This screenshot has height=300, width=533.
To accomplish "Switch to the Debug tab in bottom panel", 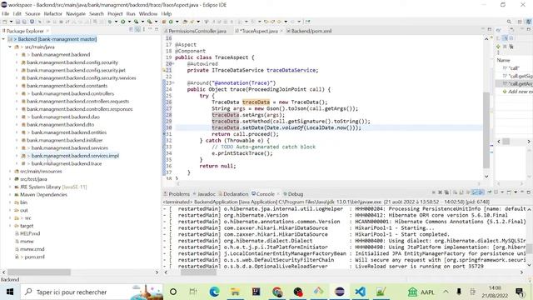I will tap(293, 194).
